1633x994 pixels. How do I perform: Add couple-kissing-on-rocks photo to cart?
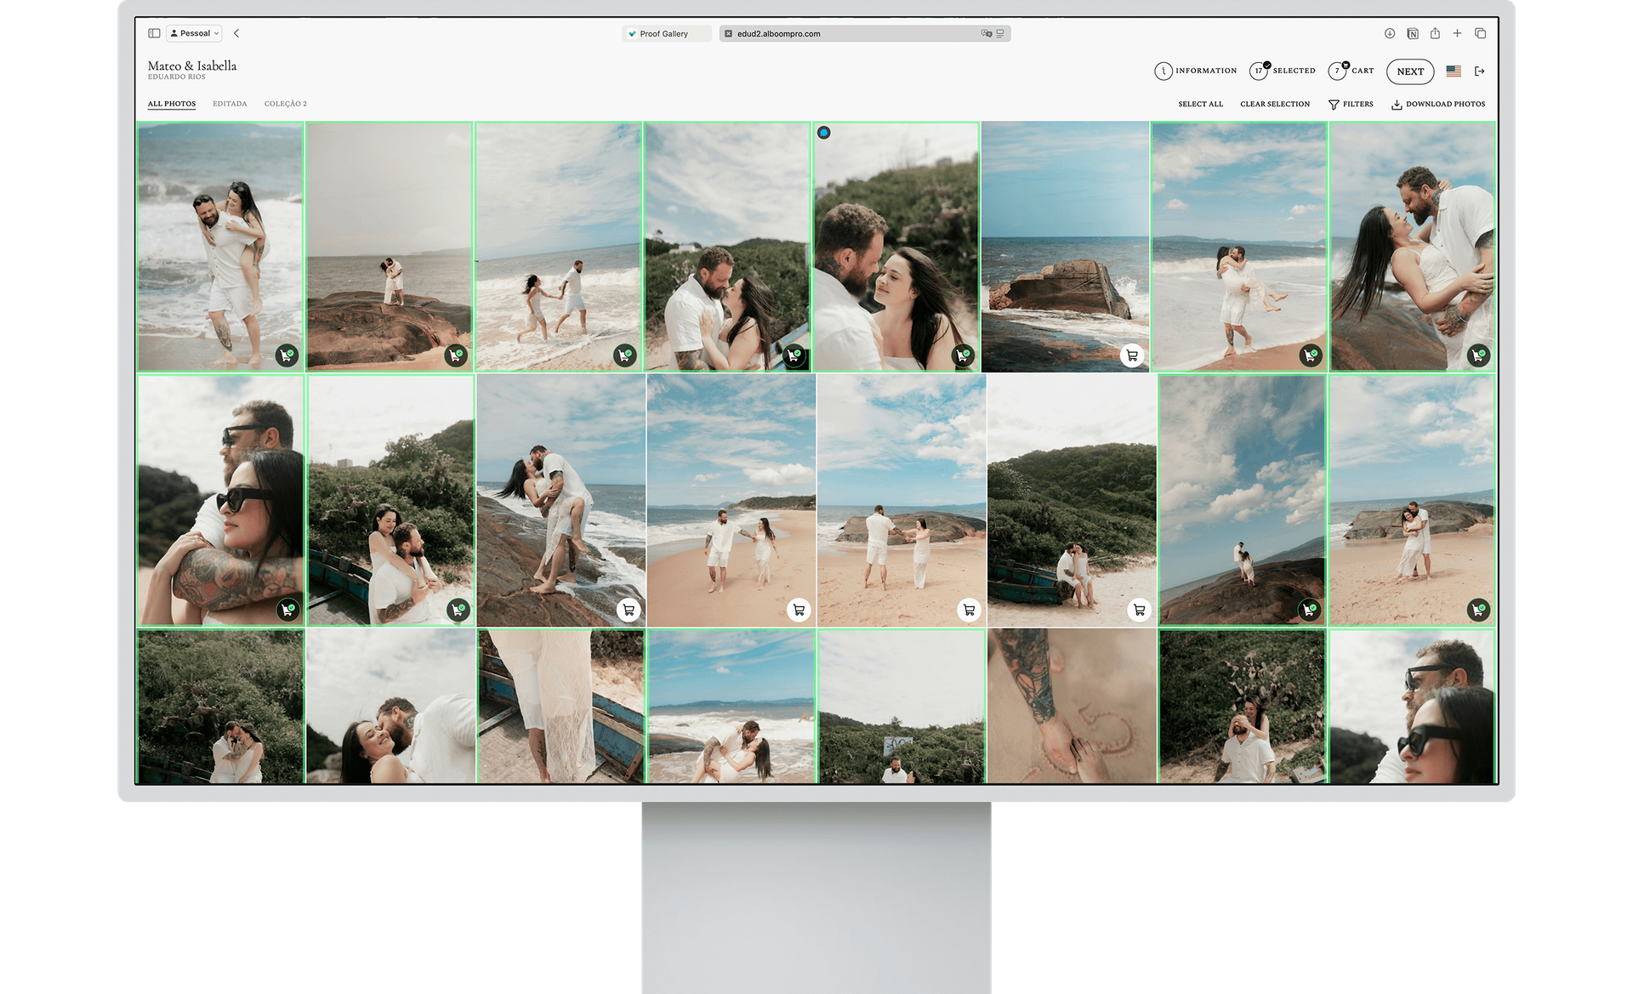(x=629, y=610)
